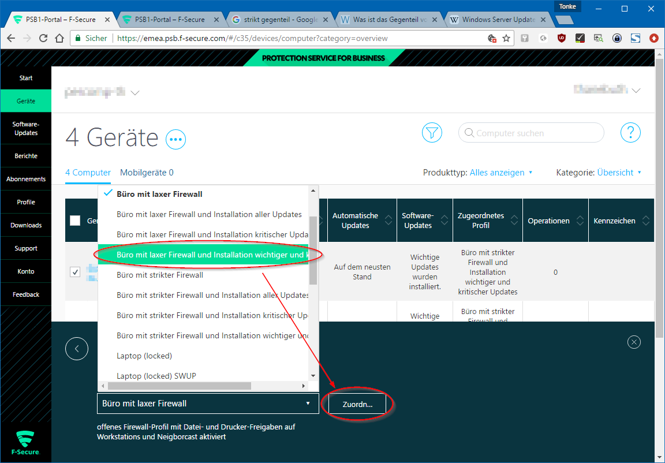Sort by the Kennzeichen column
665x463 pixels.
(646, 221)
